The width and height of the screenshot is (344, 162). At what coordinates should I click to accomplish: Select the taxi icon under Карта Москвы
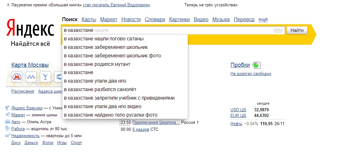click(x=31, y=77)
